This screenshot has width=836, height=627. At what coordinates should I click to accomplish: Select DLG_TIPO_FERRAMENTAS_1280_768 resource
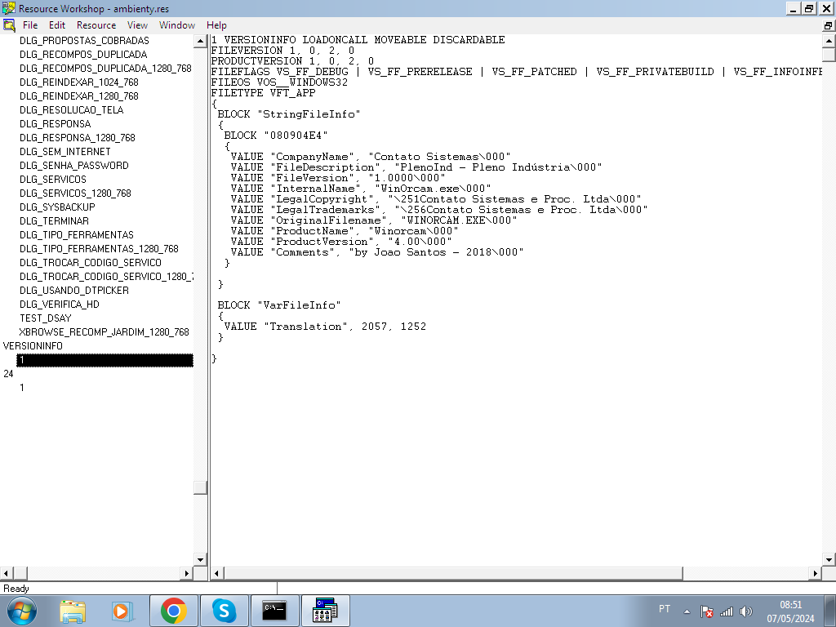(x=99, y=248)
